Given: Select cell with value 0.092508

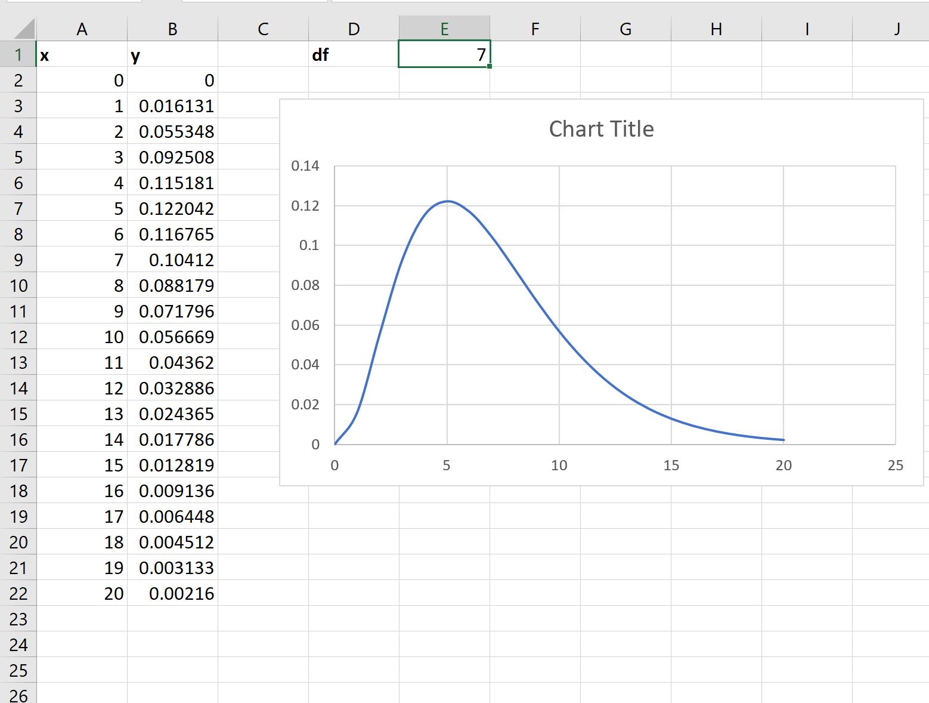Looking at the screenshot, I should click(x=173, y=157).
